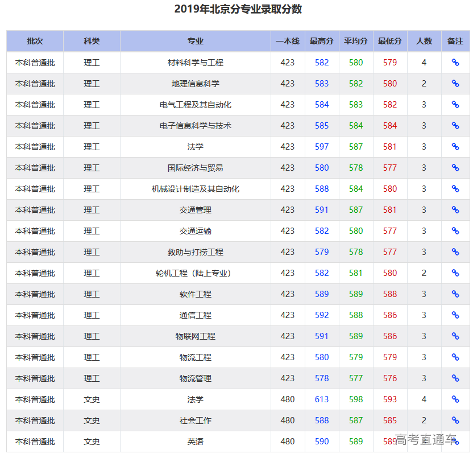Click the link icon beside 救助与打捞工程
This screenshot has height=462, width=473.
tap(455, 252)
